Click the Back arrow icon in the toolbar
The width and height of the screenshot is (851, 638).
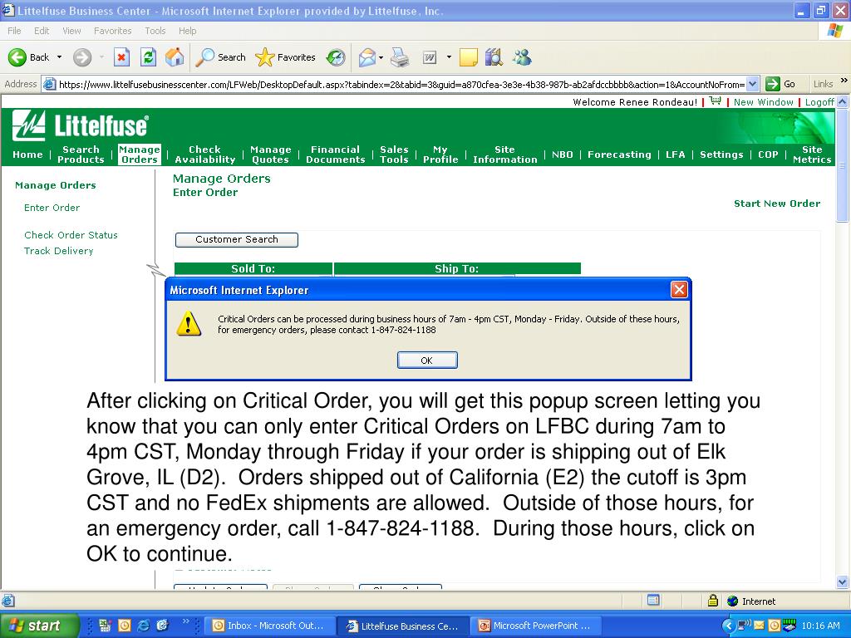click(17, 57)
